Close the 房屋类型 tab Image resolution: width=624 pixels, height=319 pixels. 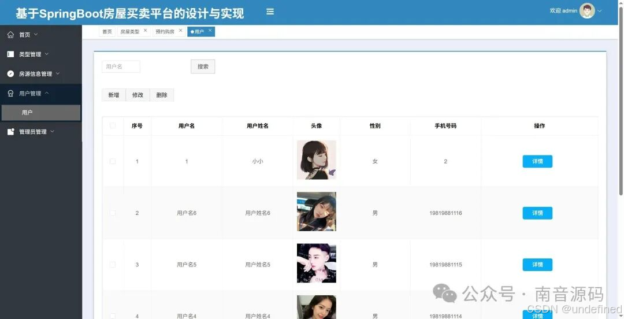click(145, 30)
